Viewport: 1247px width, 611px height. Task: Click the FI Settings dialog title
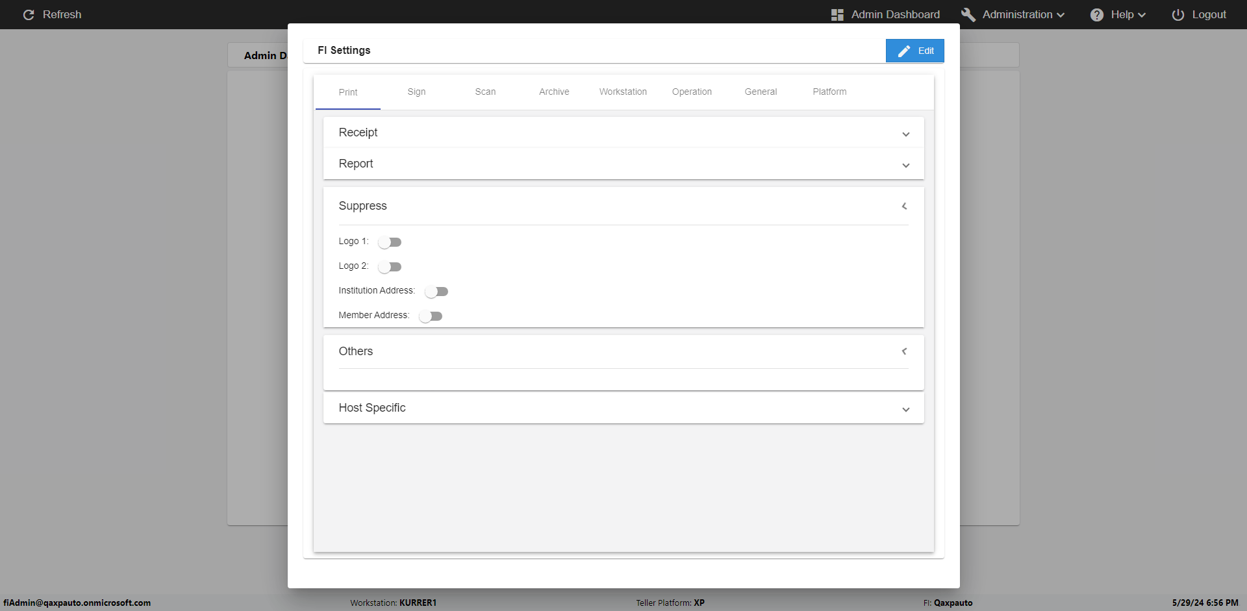344,50
